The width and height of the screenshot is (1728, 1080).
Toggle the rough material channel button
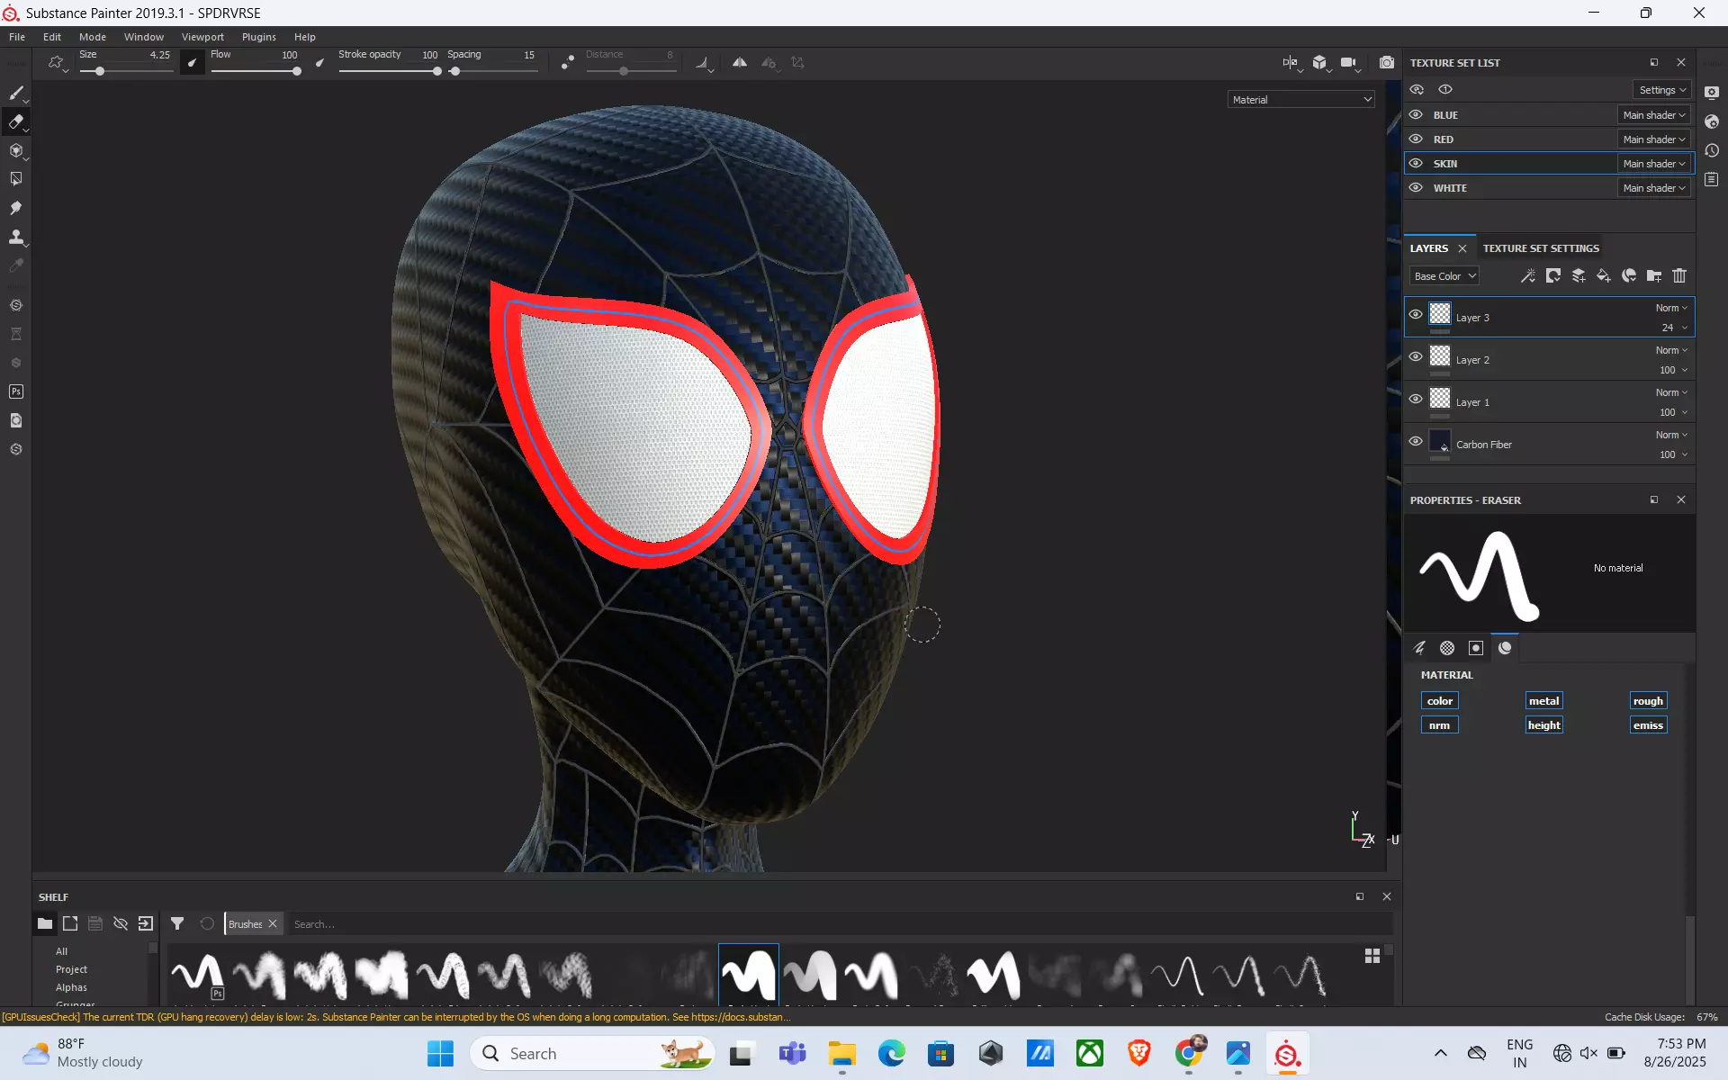tap(1648, 701)
